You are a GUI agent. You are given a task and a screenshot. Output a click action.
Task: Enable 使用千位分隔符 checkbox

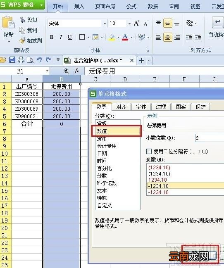149,151
